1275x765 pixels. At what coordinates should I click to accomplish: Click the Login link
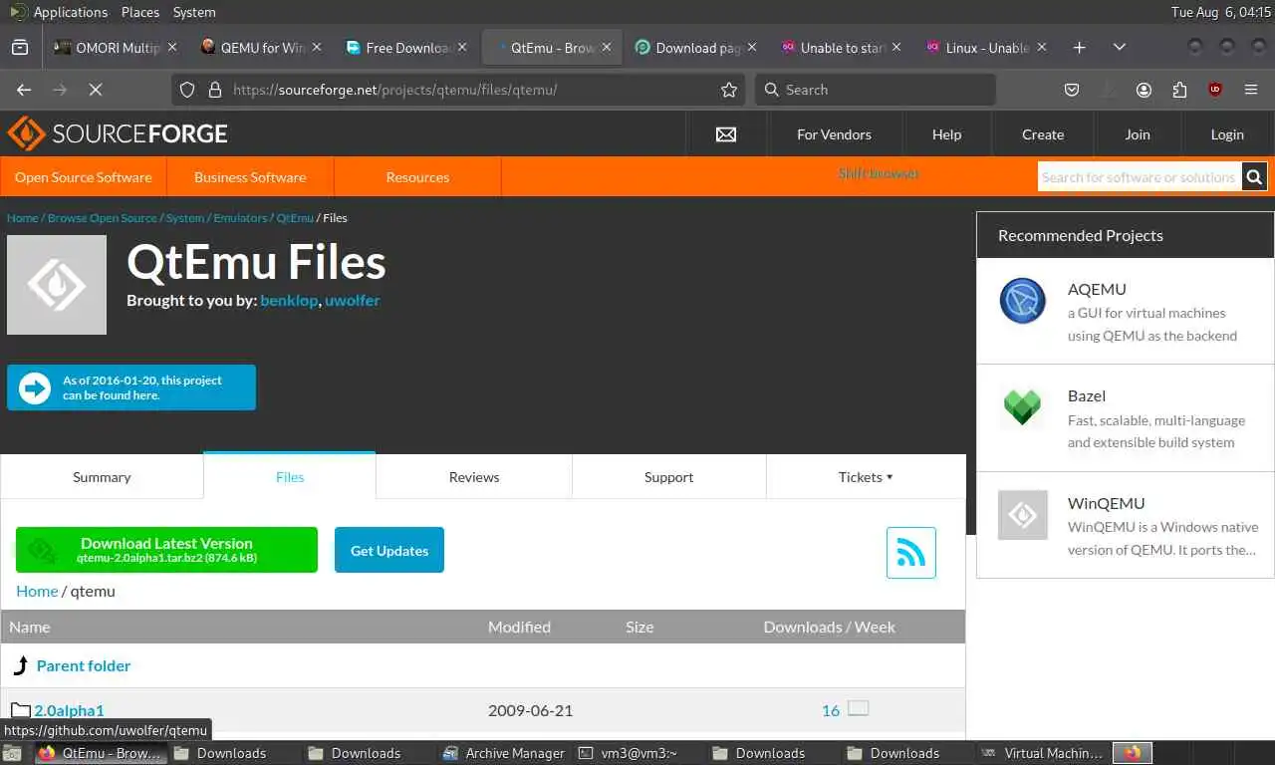pyautogui.click(x=1227, y=134)
